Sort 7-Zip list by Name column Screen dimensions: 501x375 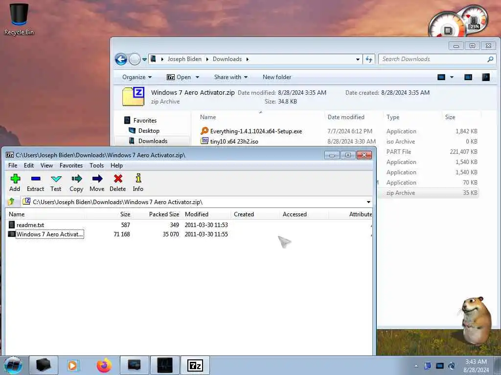click(x=45, y=214)
